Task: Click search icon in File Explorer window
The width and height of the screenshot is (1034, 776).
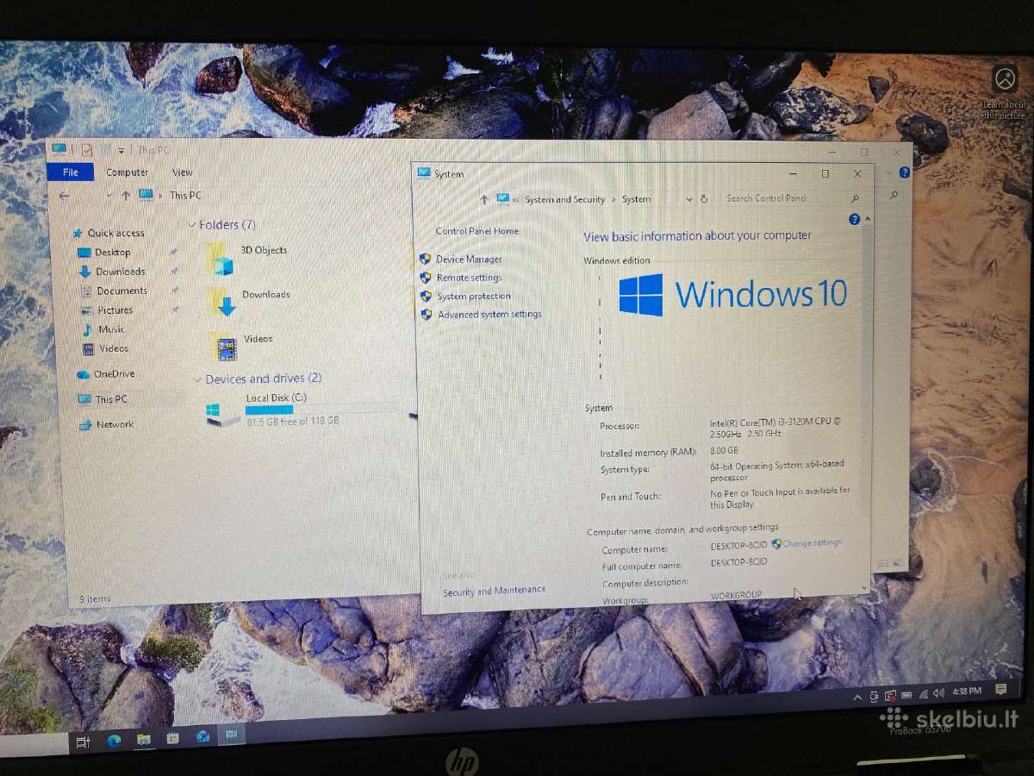Action: point(893,196)
